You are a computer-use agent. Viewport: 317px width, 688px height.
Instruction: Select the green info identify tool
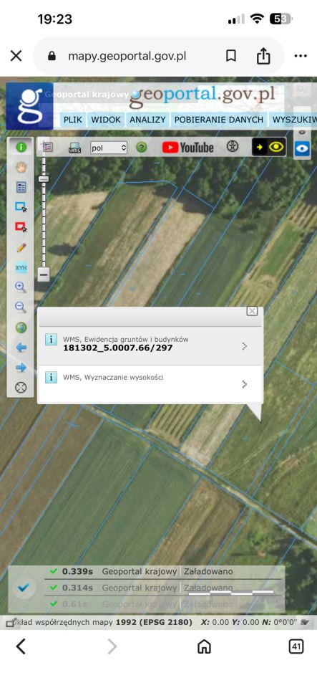21,148
